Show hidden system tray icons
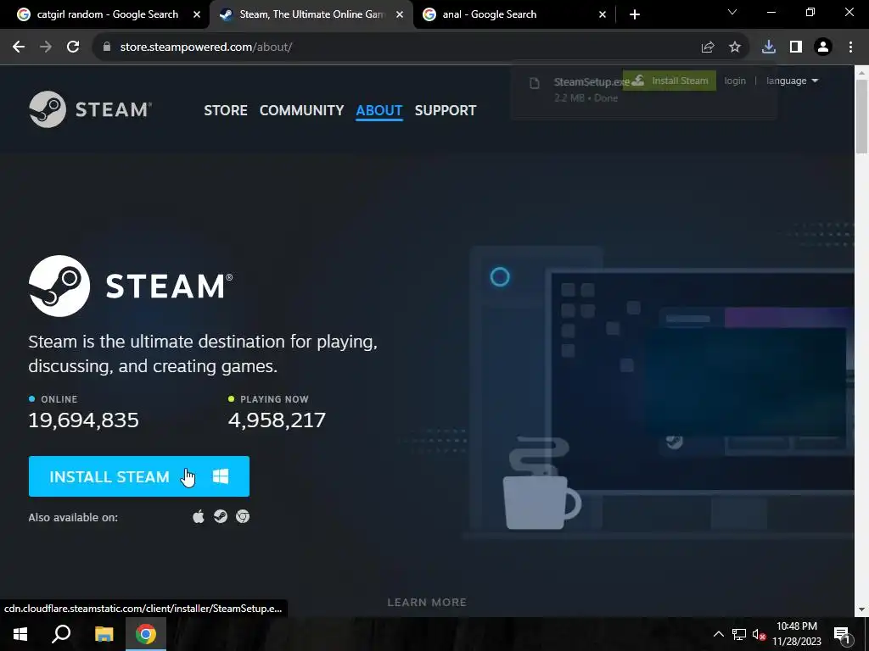Screen dimensions: 869x651 pos(718,634)
